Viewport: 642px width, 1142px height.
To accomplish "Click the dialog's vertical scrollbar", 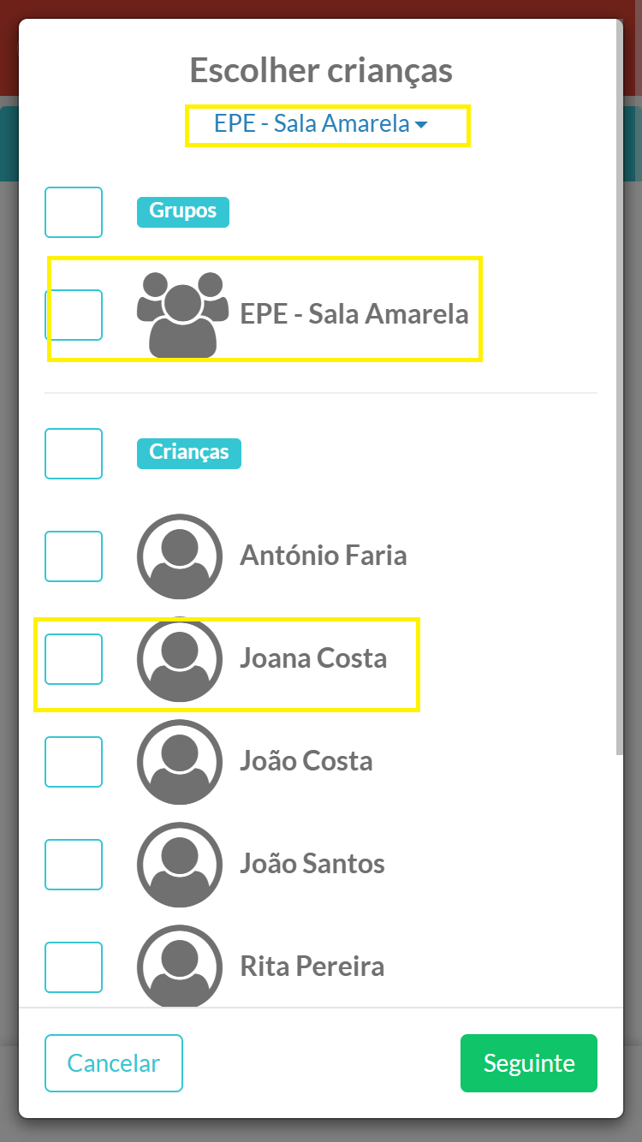I will pyautogui.click(x=619, y=387).
